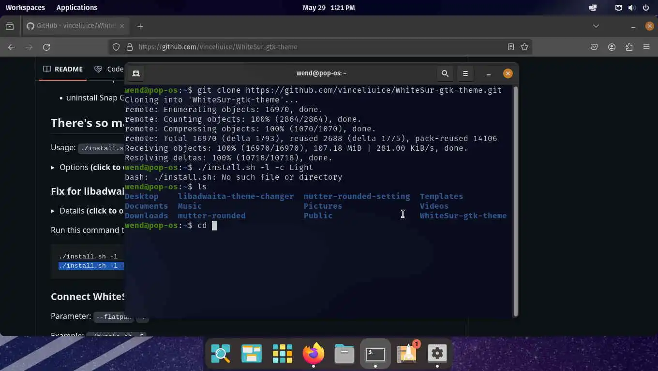Open the volume control icon

(x=632, y=8)
